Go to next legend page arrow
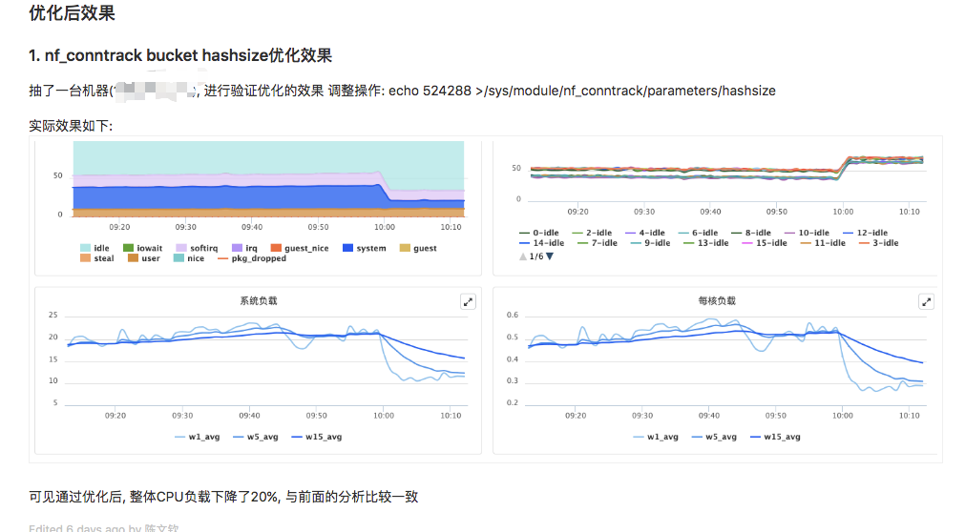 550,256
